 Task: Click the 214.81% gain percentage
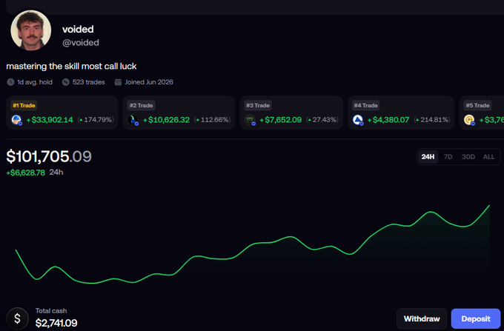(x=432, y=120)
